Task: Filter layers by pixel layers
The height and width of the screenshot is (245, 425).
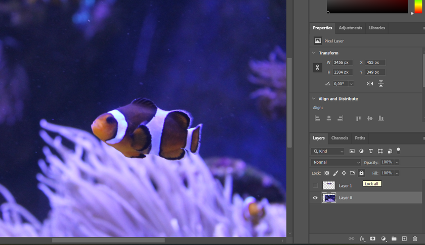Action: coord(352,151)
